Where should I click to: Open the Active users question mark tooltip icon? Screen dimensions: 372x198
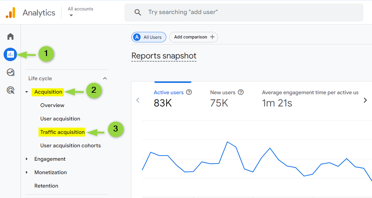[x=189, y=92]
